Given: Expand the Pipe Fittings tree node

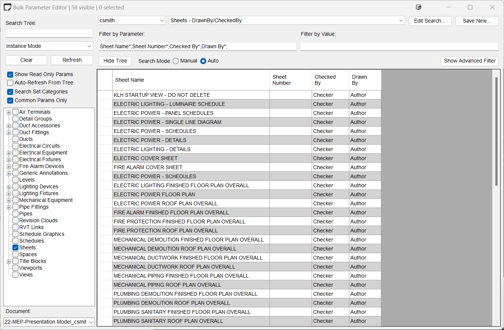Looking at the screenshot, I should 9,207.
